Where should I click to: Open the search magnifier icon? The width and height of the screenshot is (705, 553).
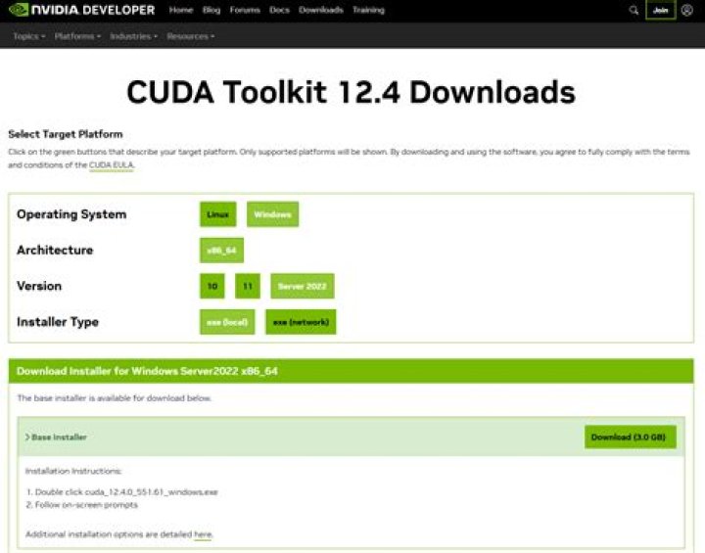click(x=634, y=10)
